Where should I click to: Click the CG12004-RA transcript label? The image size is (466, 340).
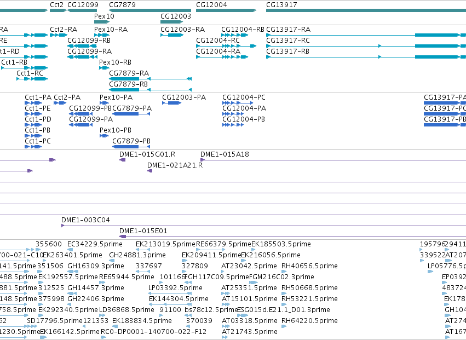[x=218, y=51]
